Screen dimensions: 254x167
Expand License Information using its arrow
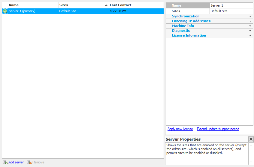250,36
